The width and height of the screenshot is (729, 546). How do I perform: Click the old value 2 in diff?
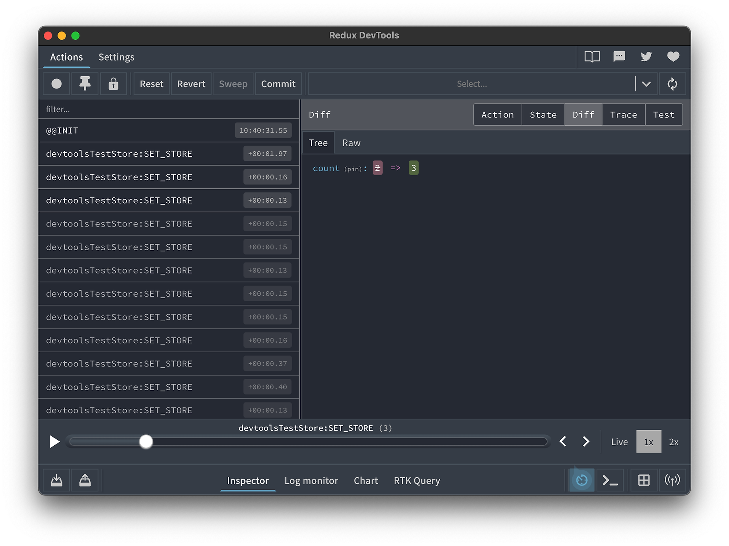(x=377, y=168)
